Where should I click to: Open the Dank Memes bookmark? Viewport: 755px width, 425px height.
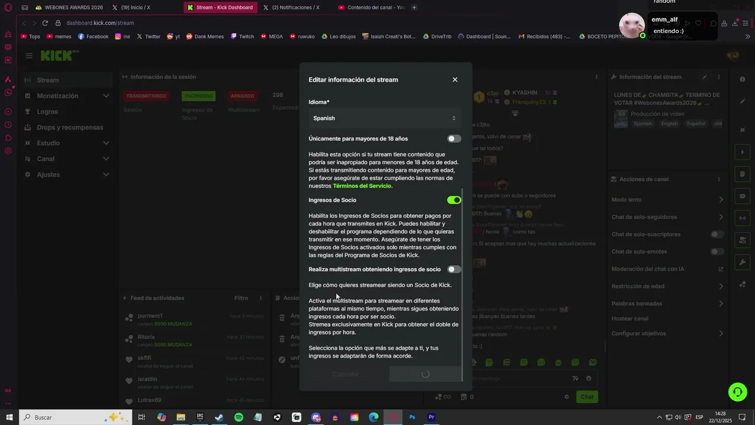205,36
